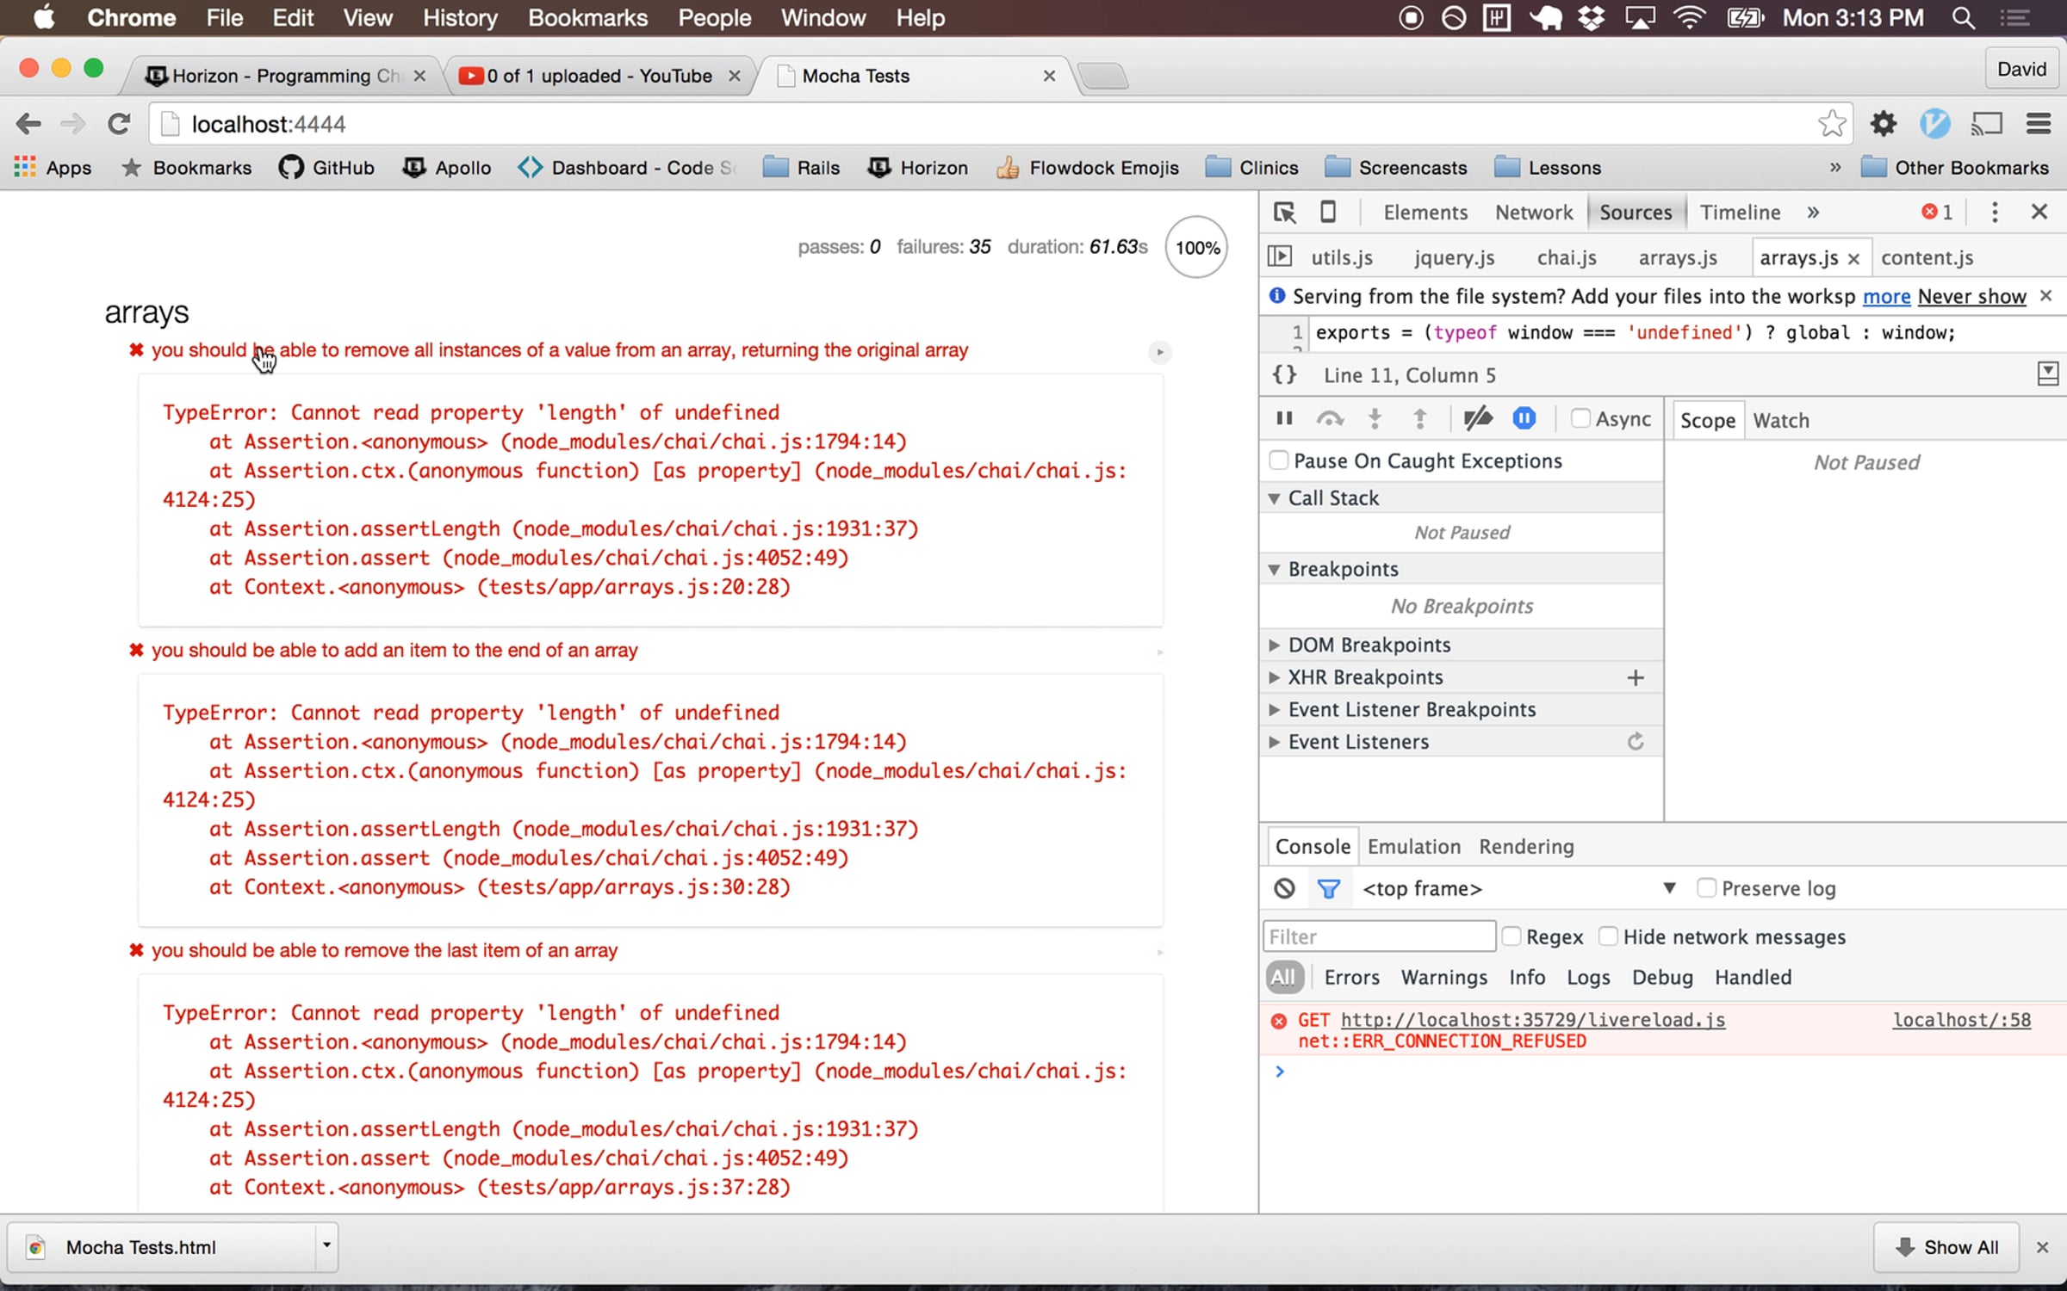The width and height of the screenshot is (2067, 1291).
Task: Expand the Event Listeners section
Action: pyautogui.click(x=1274, y=741)
